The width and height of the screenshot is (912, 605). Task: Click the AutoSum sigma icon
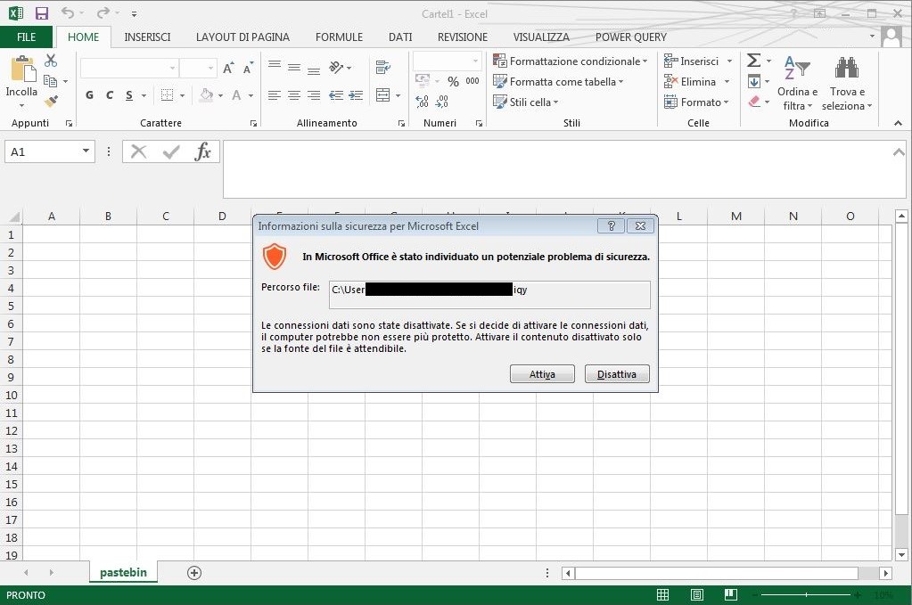(754, 61)
